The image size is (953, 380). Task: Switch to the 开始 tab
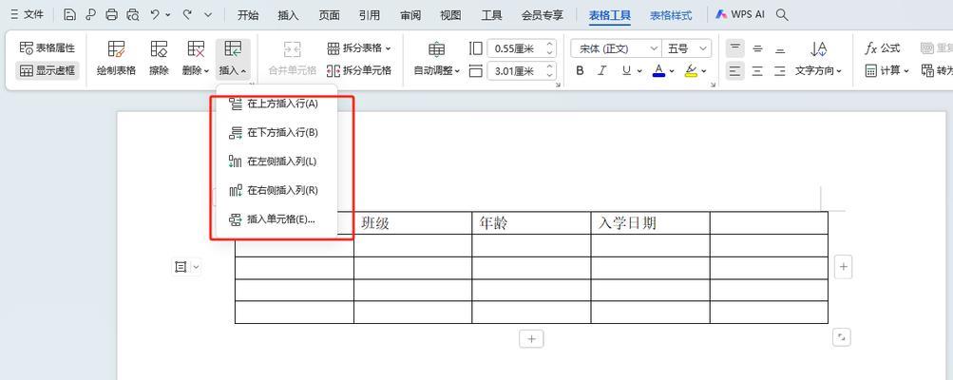click(247, 16)
